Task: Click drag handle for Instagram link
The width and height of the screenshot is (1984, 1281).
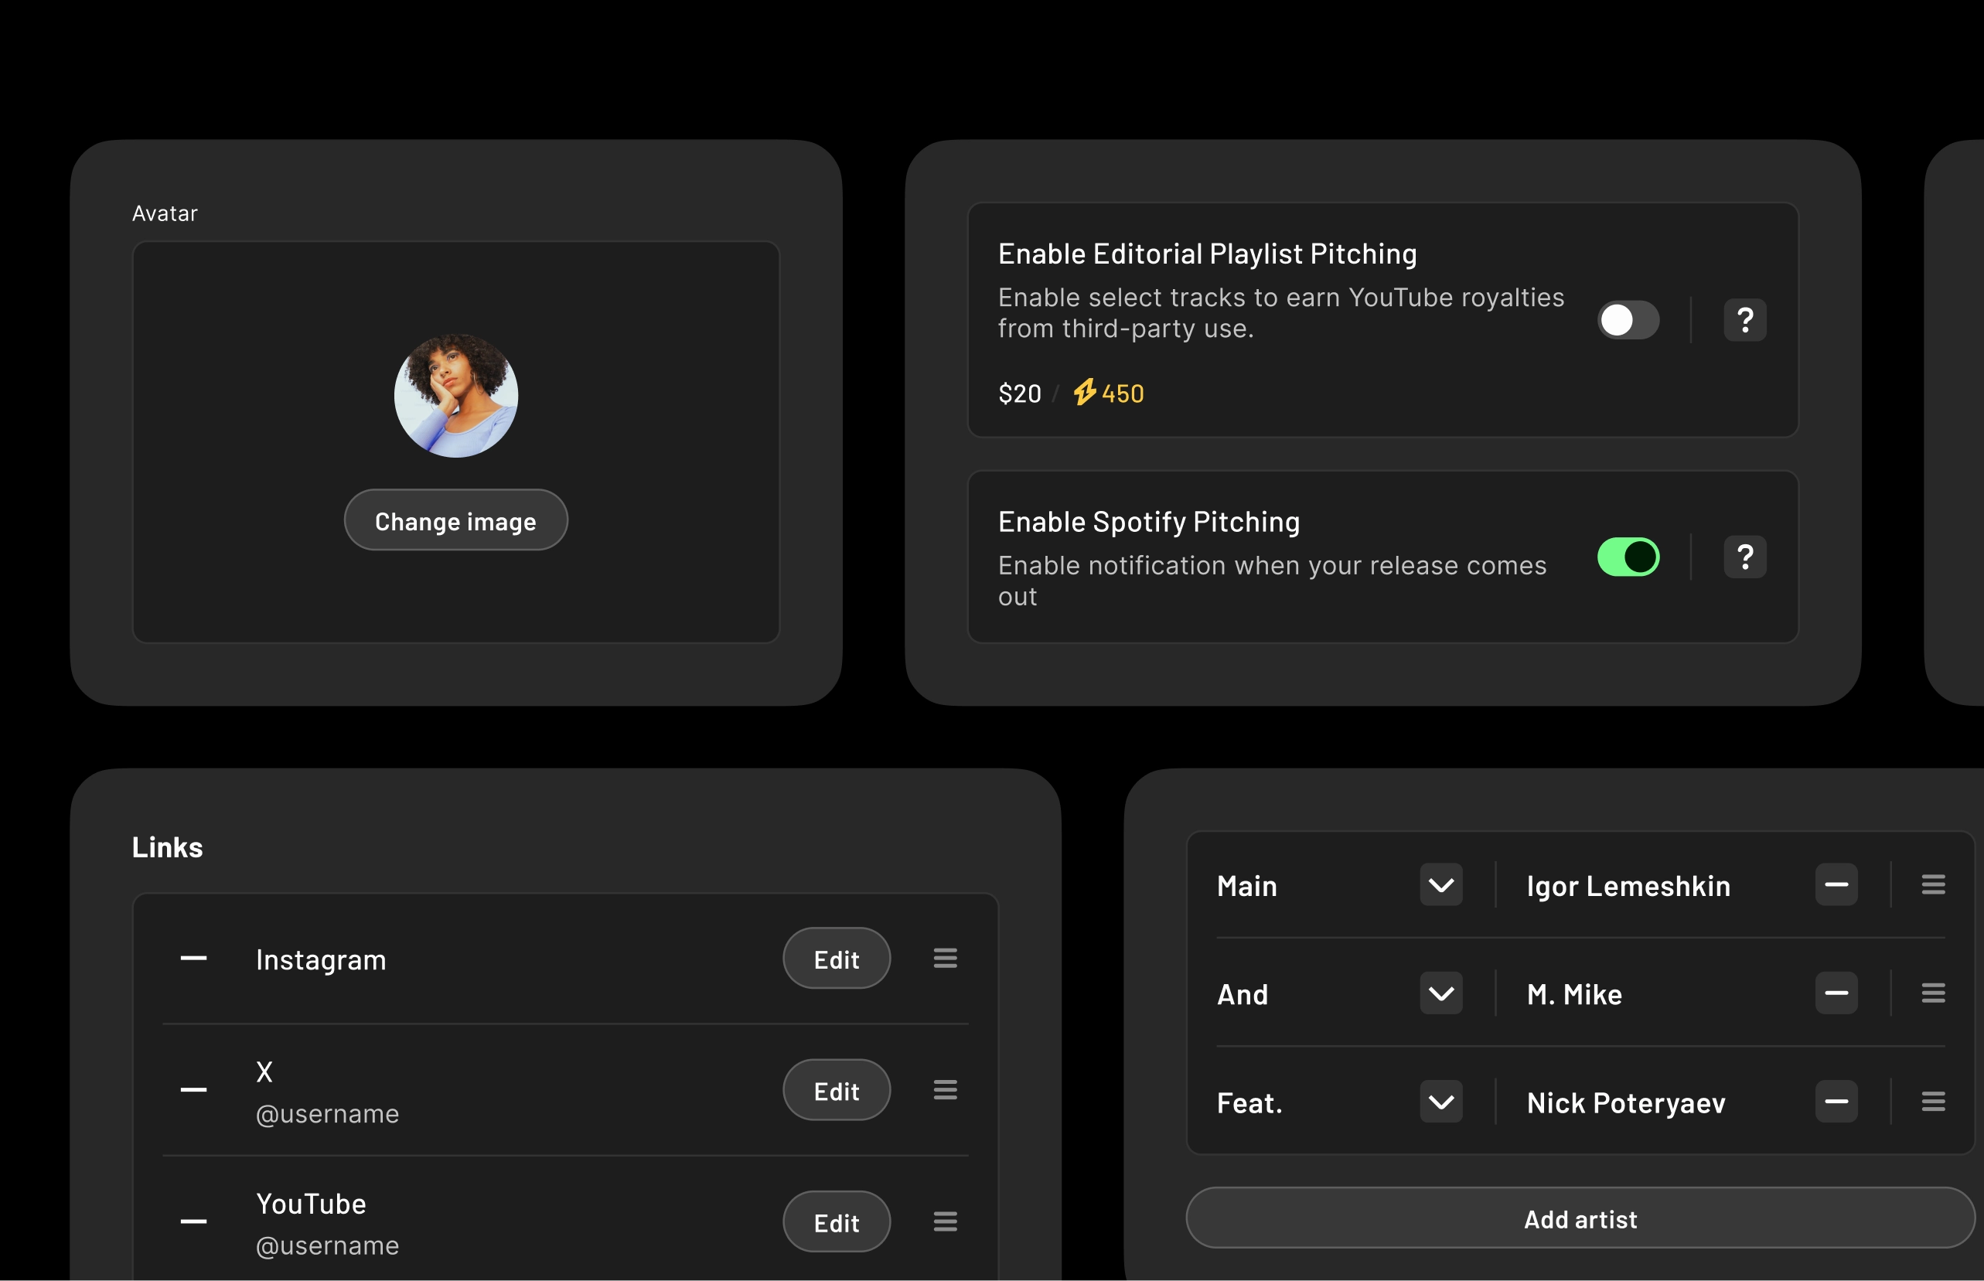Action: click(x=945, y=959)
